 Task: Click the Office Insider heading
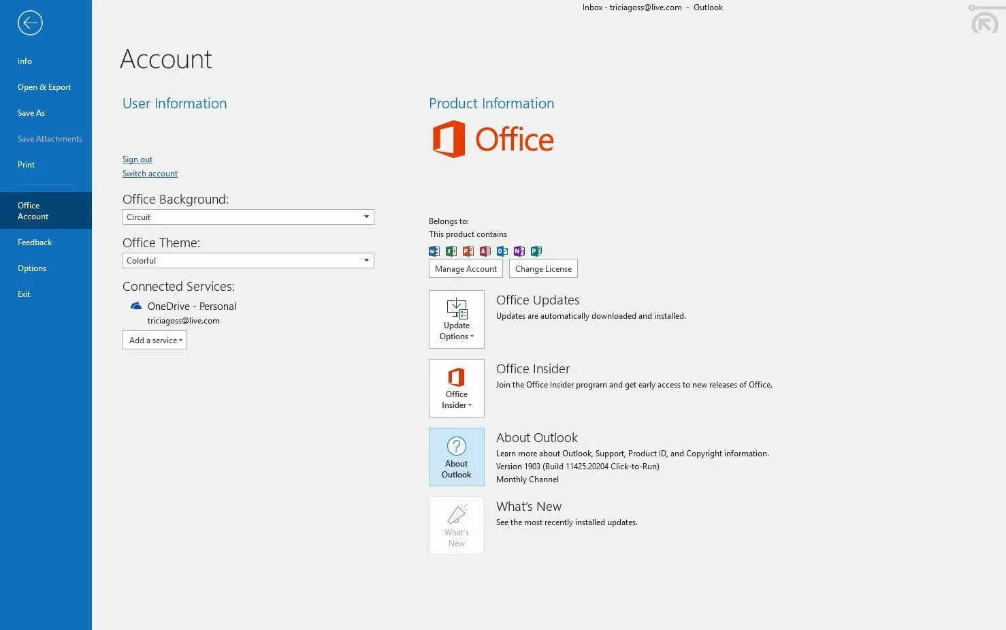pyautogui.click(x=533, y=369)
